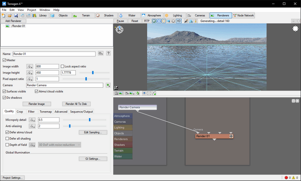Click the frame-selection brackets icon
Image resolution: width=301 pixels, height=181 pixels.
coord(149,93)
